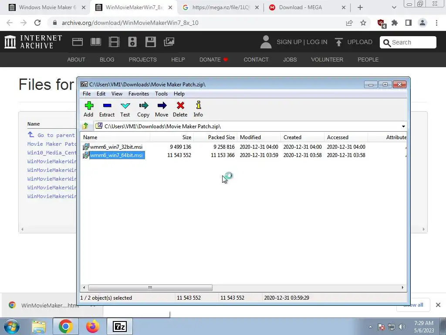Click the Extract toolbar icon
The image size is (446, 335).
(107, 106)
